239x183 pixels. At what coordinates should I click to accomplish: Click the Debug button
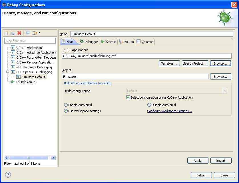point(201,175)
